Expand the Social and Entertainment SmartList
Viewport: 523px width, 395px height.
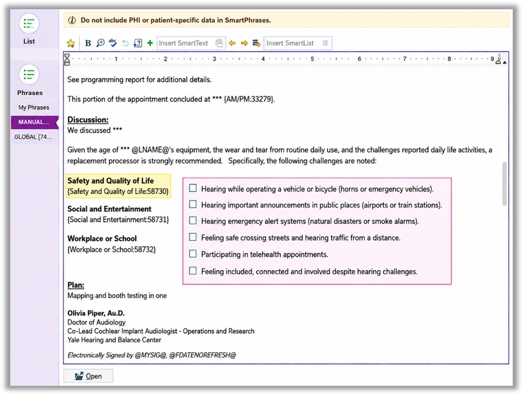click(118, 219)
